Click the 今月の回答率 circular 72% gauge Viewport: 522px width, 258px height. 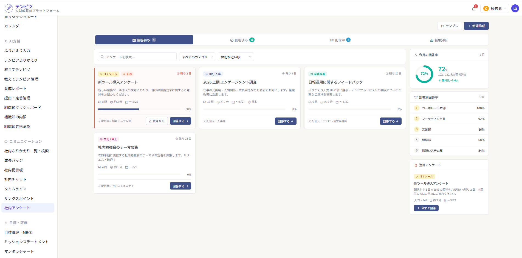click(424, 74)
